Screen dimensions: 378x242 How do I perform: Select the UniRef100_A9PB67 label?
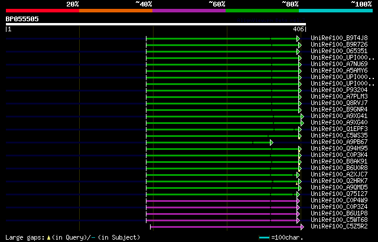click(339, 142)
